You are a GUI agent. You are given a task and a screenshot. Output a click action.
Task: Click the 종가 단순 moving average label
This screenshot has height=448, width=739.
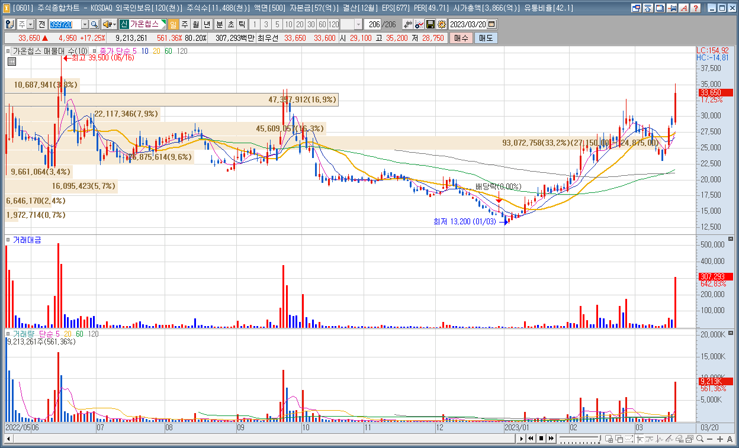[118, 51]
